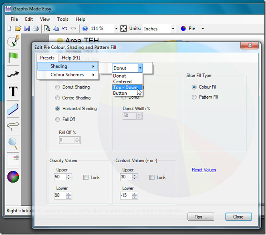Close the dialog with the red X

[250, 46]
